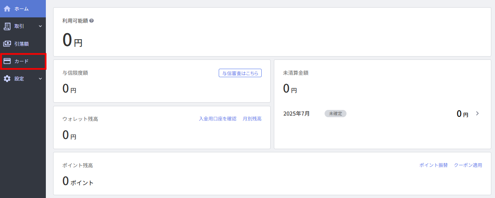
Task: Open the 2025年7月 details arrow
Action: (477, 114)
